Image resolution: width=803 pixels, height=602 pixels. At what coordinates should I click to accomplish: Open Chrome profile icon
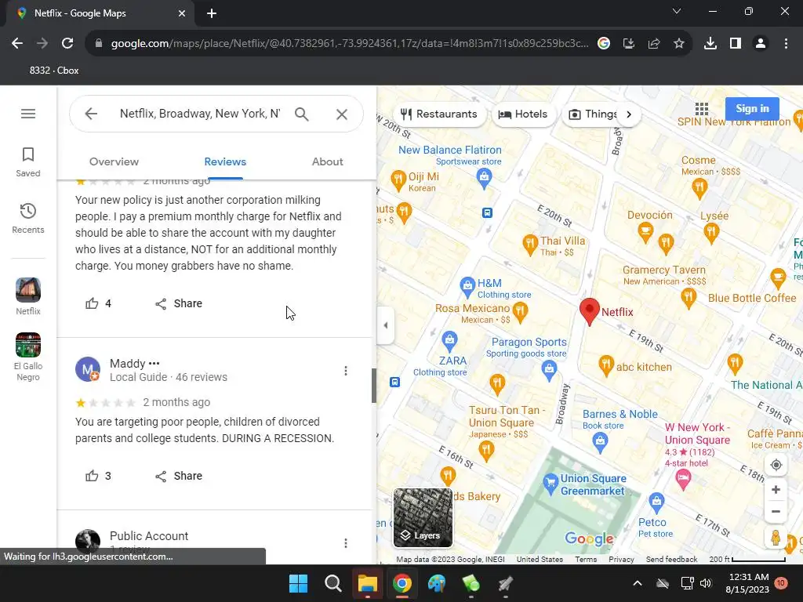[761, 44]
